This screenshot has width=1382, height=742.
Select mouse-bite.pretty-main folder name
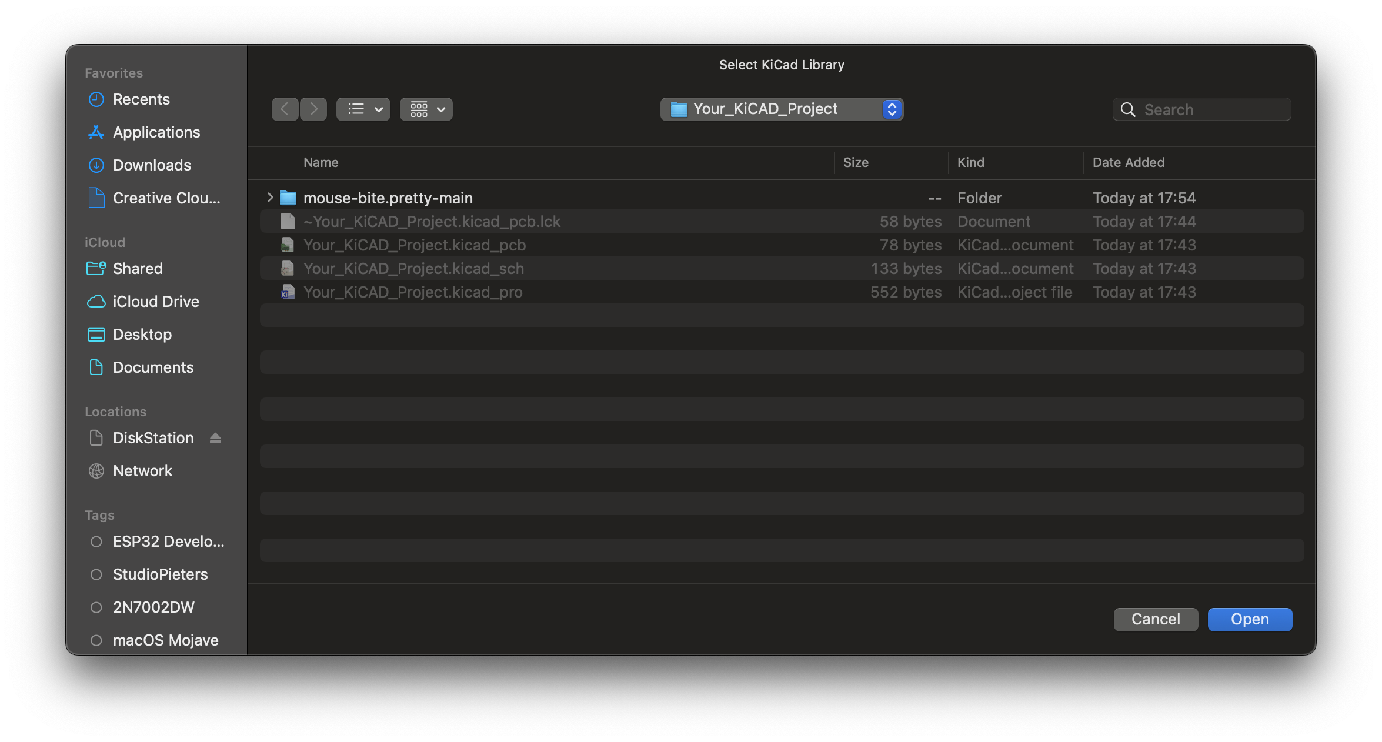[x=388, y=198]
